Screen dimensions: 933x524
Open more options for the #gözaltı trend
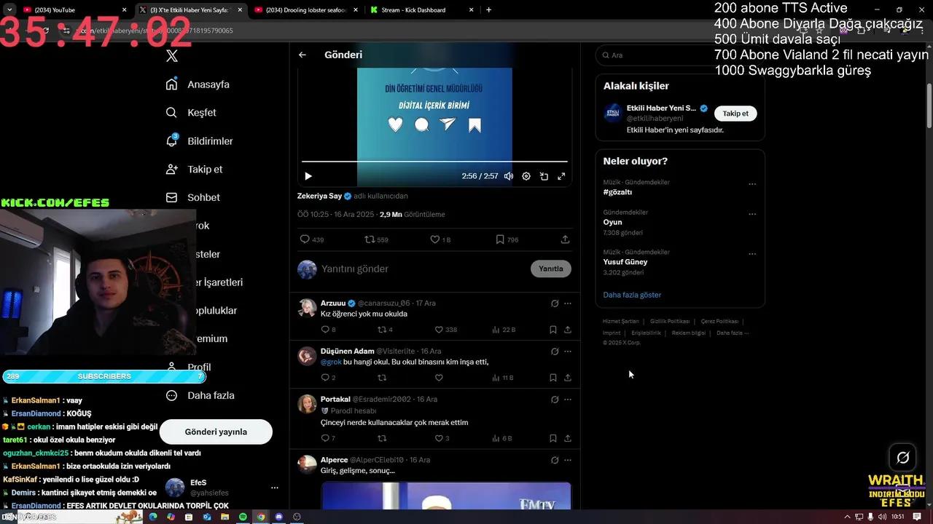coord(752,184)
